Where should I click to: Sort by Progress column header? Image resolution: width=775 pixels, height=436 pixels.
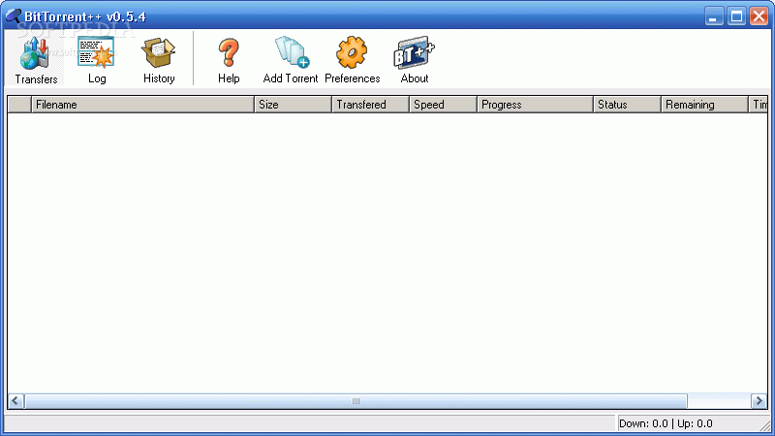click(x=535, y=105)
